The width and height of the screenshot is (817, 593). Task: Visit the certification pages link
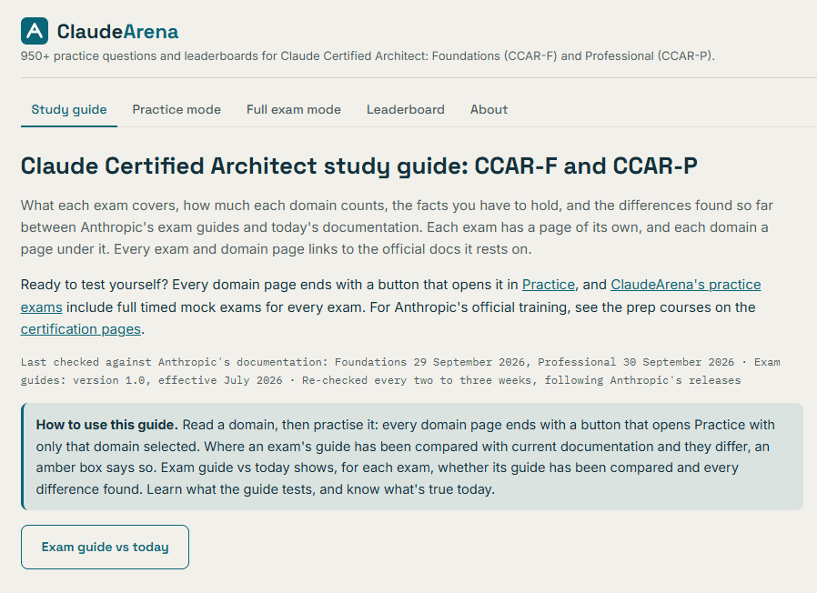(81, 329)
